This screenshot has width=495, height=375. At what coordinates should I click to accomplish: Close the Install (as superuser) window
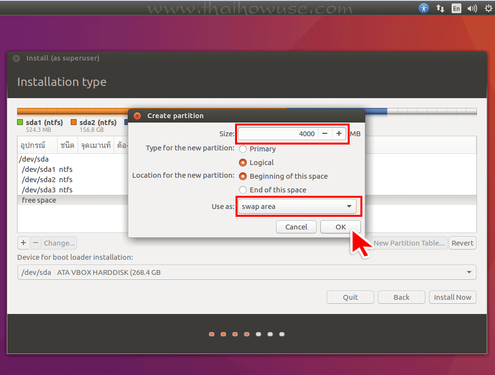pyautogui.click(x=17, y=58)
